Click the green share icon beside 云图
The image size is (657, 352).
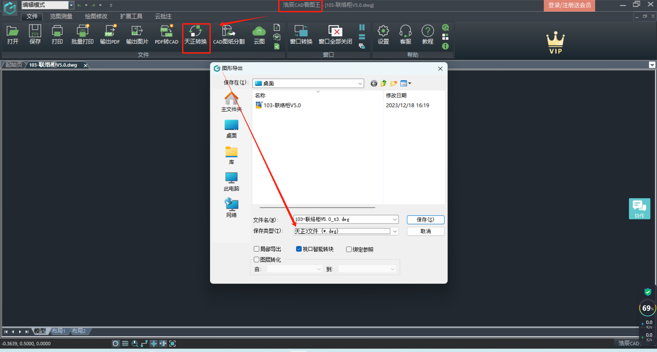[277, 46]
